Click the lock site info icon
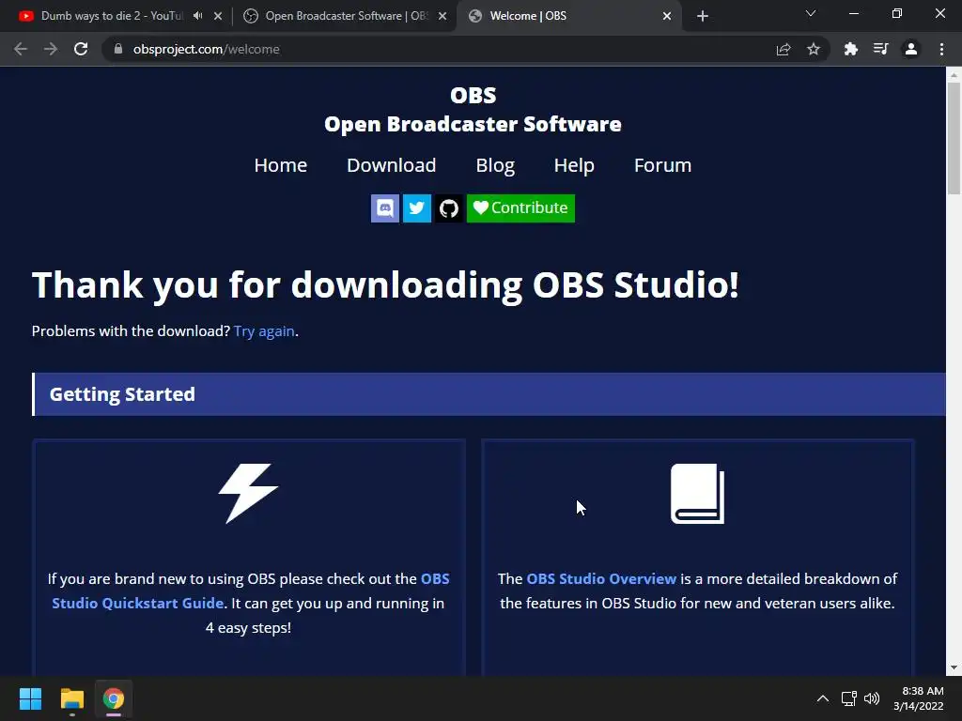 pyautogui.click(x=118, y=49)
